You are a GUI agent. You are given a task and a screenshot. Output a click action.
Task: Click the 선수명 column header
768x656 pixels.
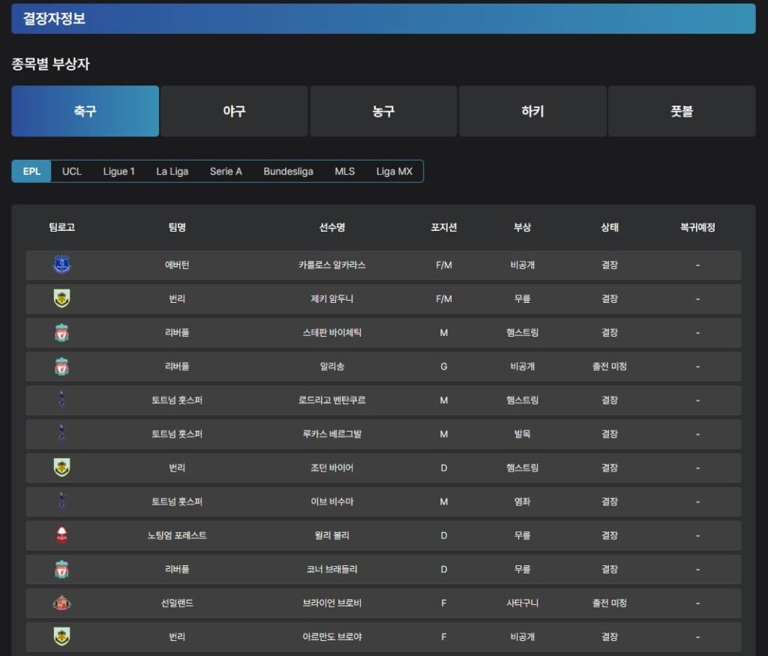click(331, 227)
